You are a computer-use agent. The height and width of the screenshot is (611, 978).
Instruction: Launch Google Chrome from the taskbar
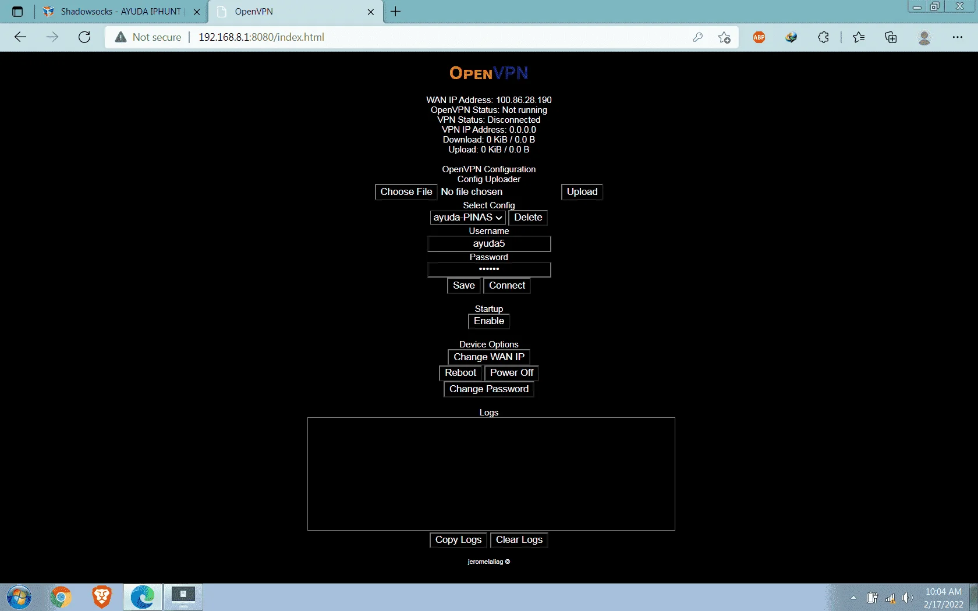(x=61, y=597)
